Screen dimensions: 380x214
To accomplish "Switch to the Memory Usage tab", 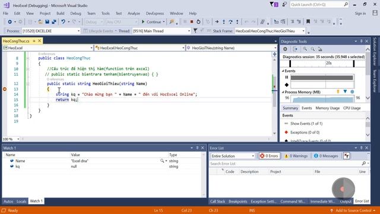I will tap(327, 108).
